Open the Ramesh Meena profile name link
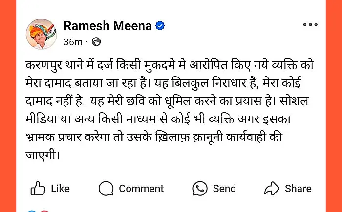342x212 pixels. click(107, 26)
